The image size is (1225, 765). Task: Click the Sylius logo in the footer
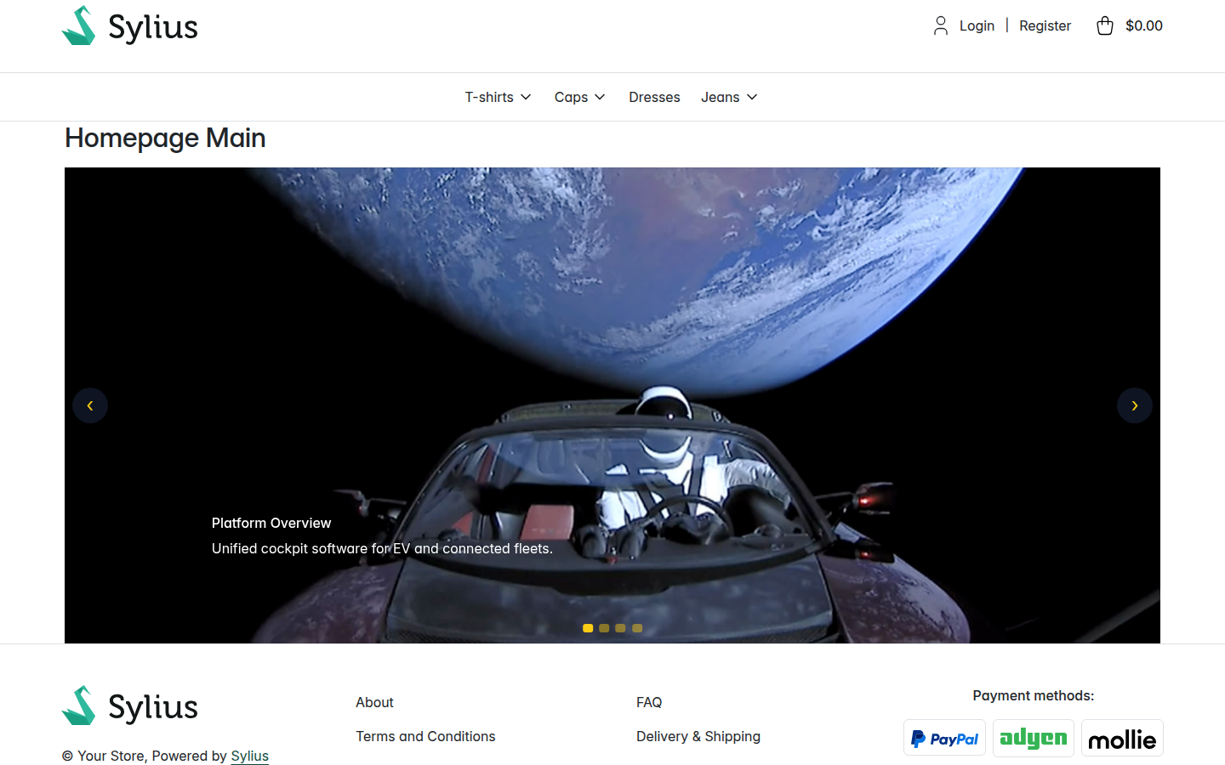(129, 705)
